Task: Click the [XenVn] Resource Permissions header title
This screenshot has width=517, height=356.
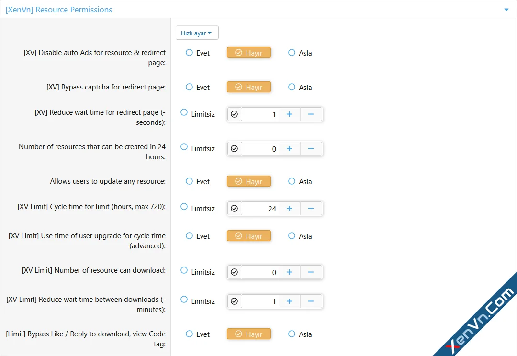Action: pos(59,10)
